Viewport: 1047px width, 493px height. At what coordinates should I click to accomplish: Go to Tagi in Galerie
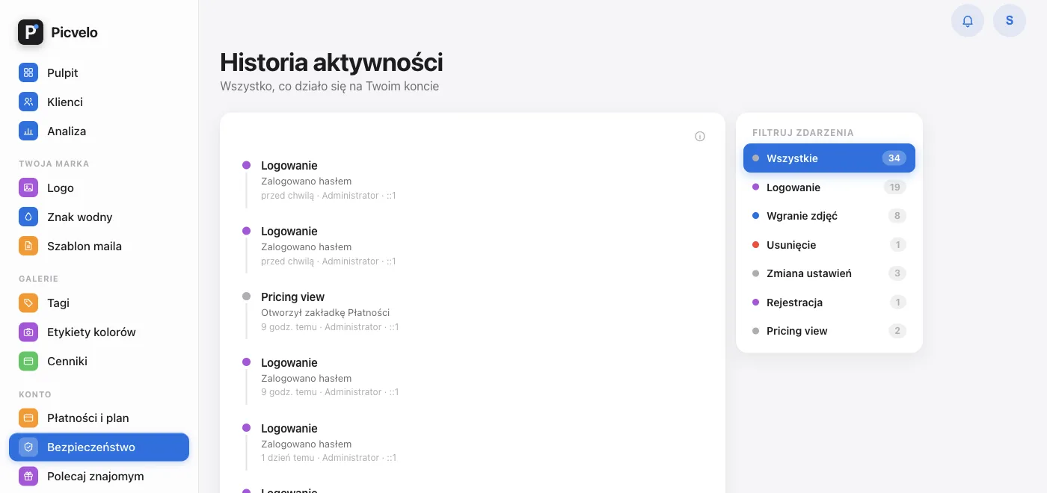click(x=99, y=303)
